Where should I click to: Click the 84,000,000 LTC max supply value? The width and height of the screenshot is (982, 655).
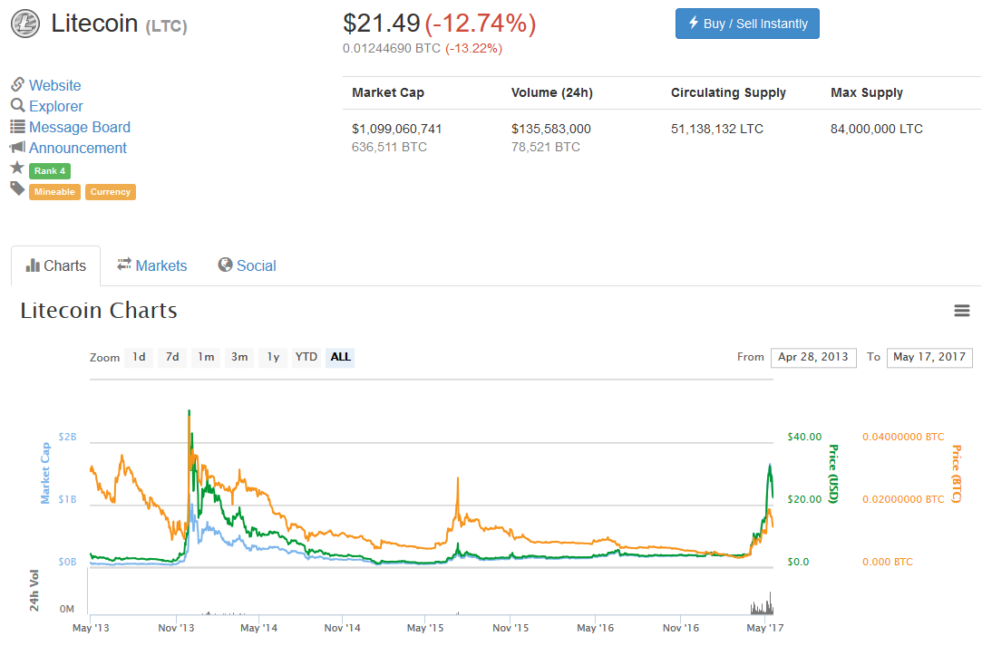point(876,129)
